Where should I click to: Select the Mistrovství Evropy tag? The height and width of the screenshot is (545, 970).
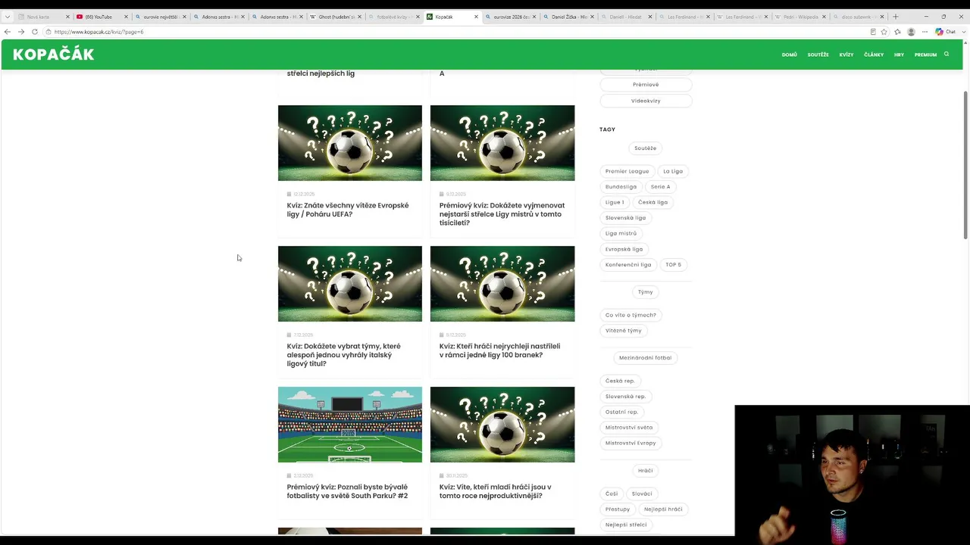click(x=630, y=443)
